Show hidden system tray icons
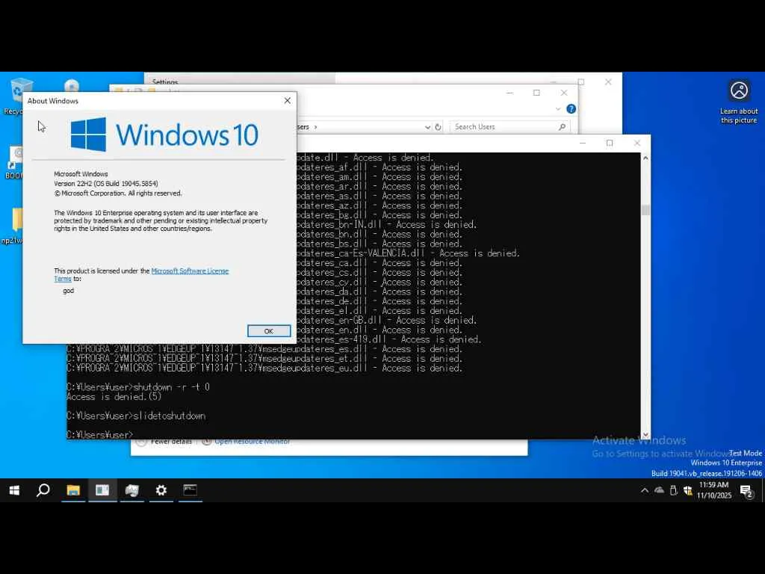This screenshot has height=574, width=765. (x=645, y=490)
